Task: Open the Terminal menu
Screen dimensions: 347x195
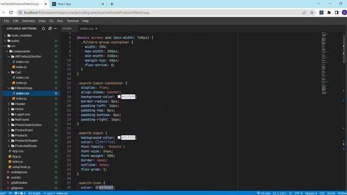Action: (x=73, y=21)
